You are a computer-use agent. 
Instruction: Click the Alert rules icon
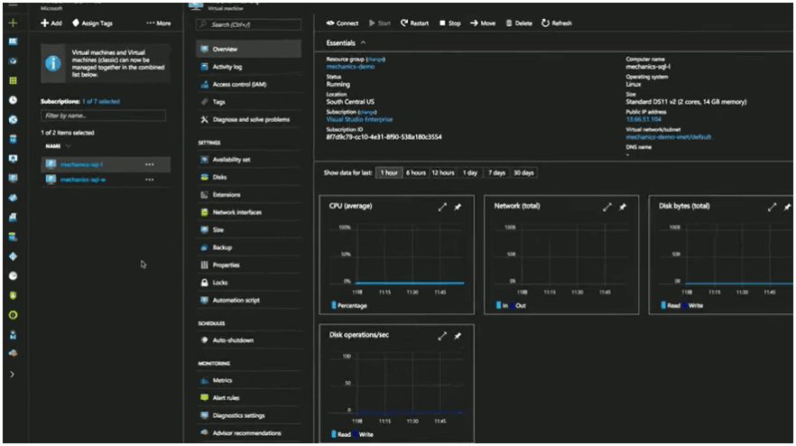tap(205, 397)
